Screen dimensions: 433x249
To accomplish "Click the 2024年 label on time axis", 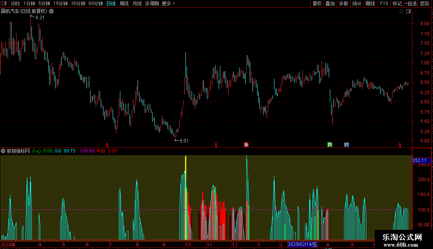I will click(x=8, y=244).
